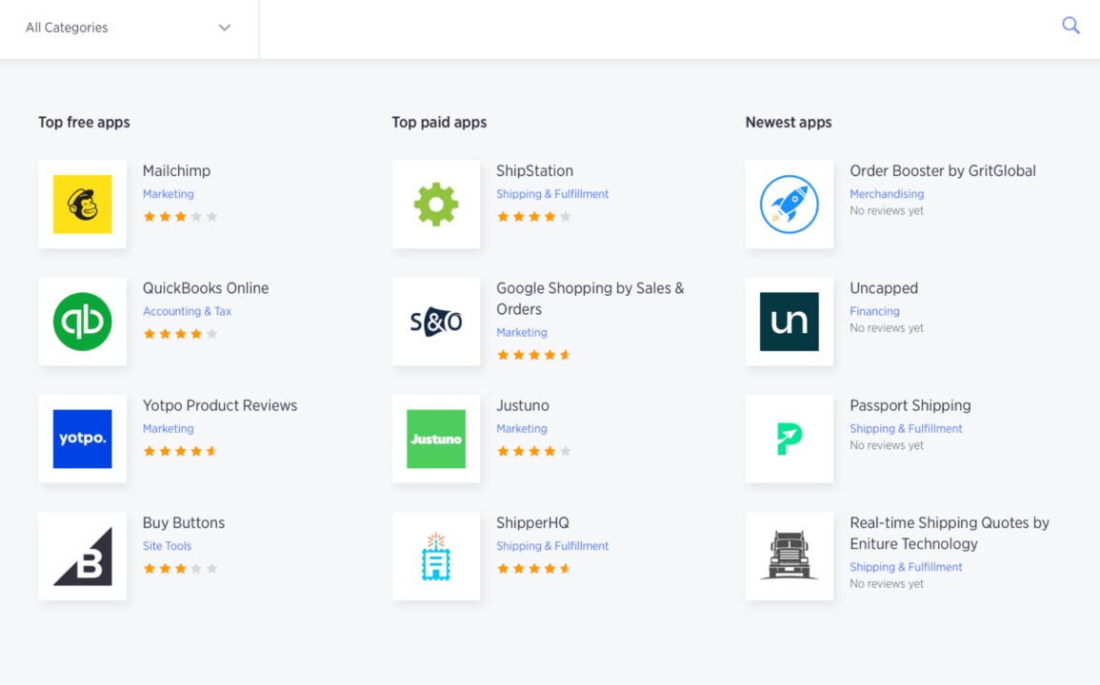Open the QuickBooks Online green logo

[x=82, y=322]
